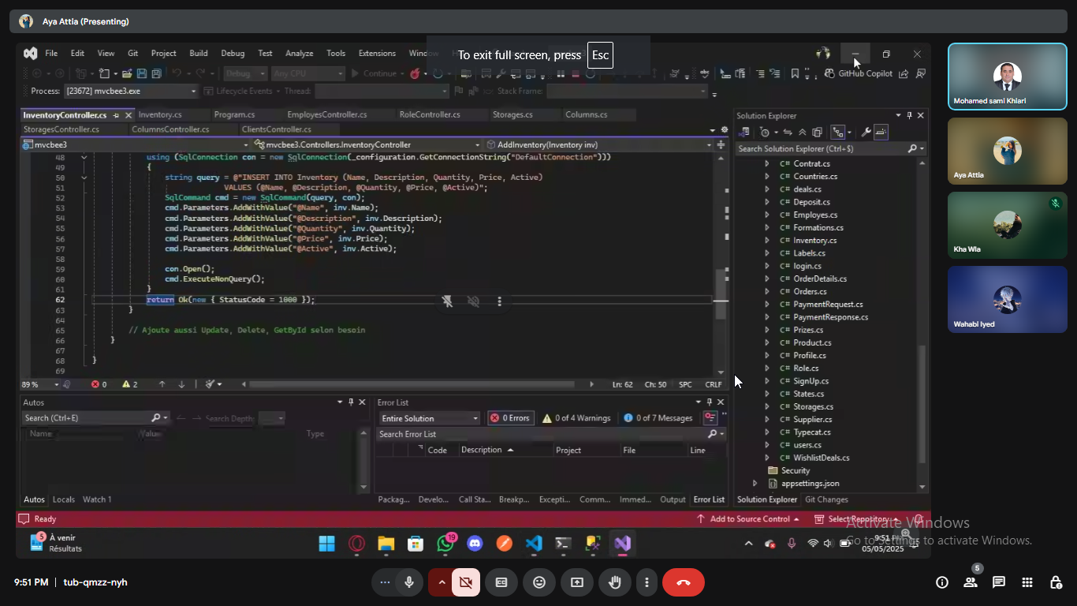This screenshot has height=606, width=1077.
Task: Click the Live Share icon beside GitHub Copilot
Action: click(x=904, y=73)
